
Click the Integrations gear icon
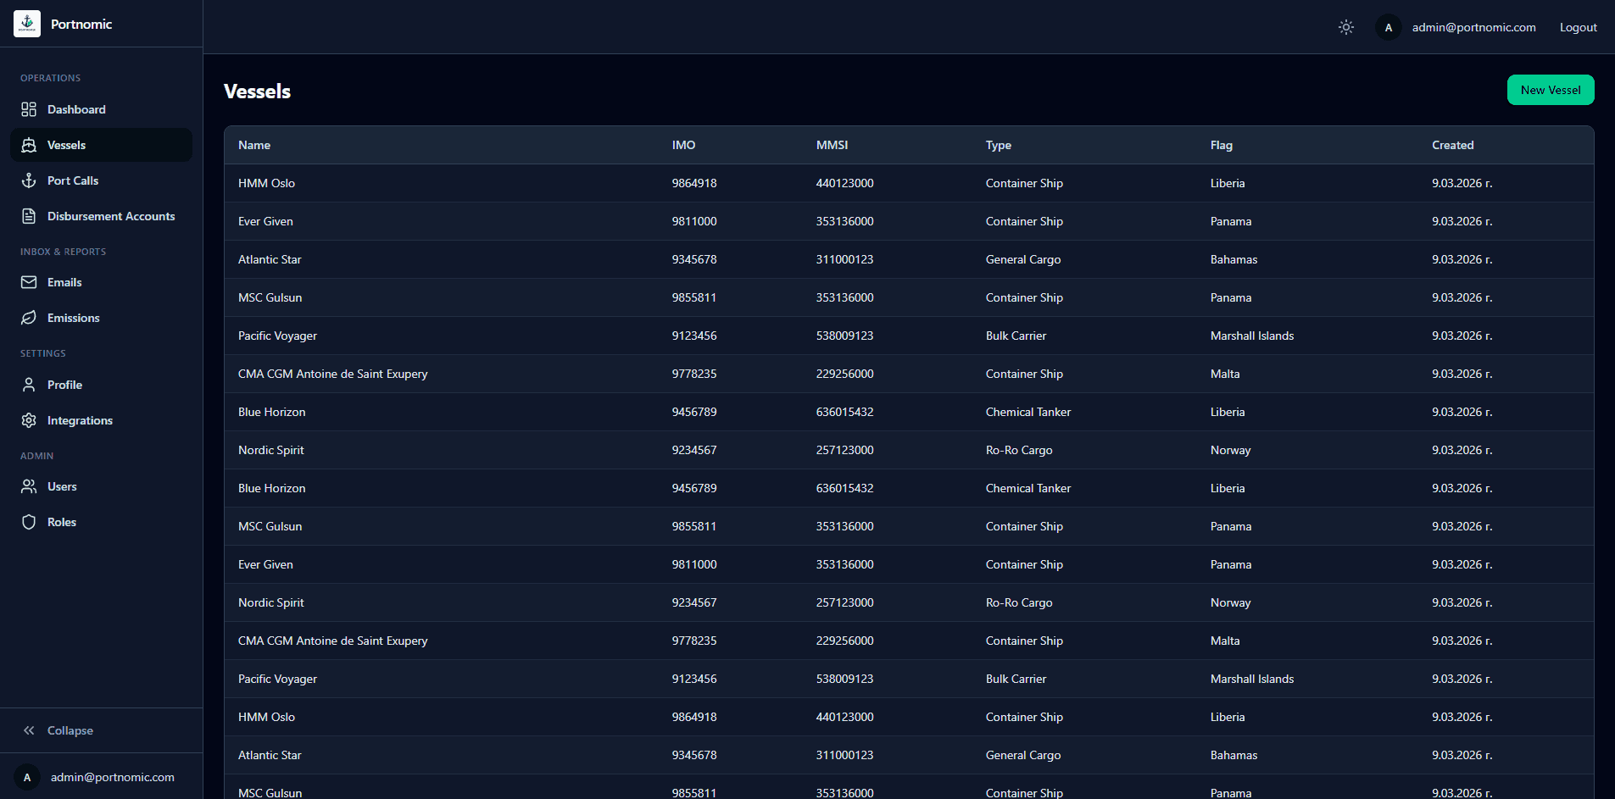click(x=29, y=420)
